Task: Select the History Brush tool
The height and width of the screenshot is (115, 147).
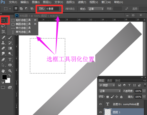Action: coord(10,43)
